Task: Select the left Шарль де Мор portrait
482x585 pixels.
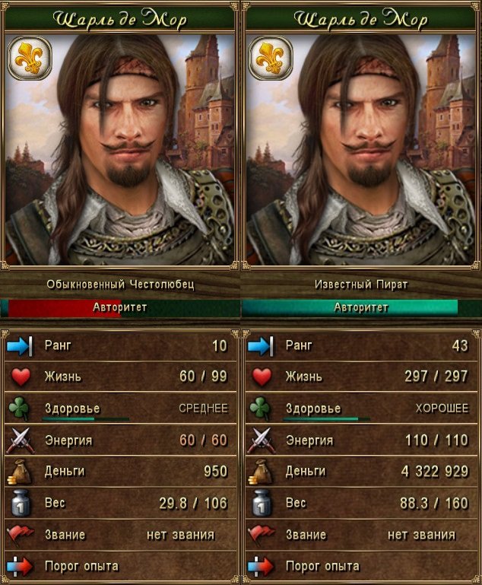Action: (120, 150)
